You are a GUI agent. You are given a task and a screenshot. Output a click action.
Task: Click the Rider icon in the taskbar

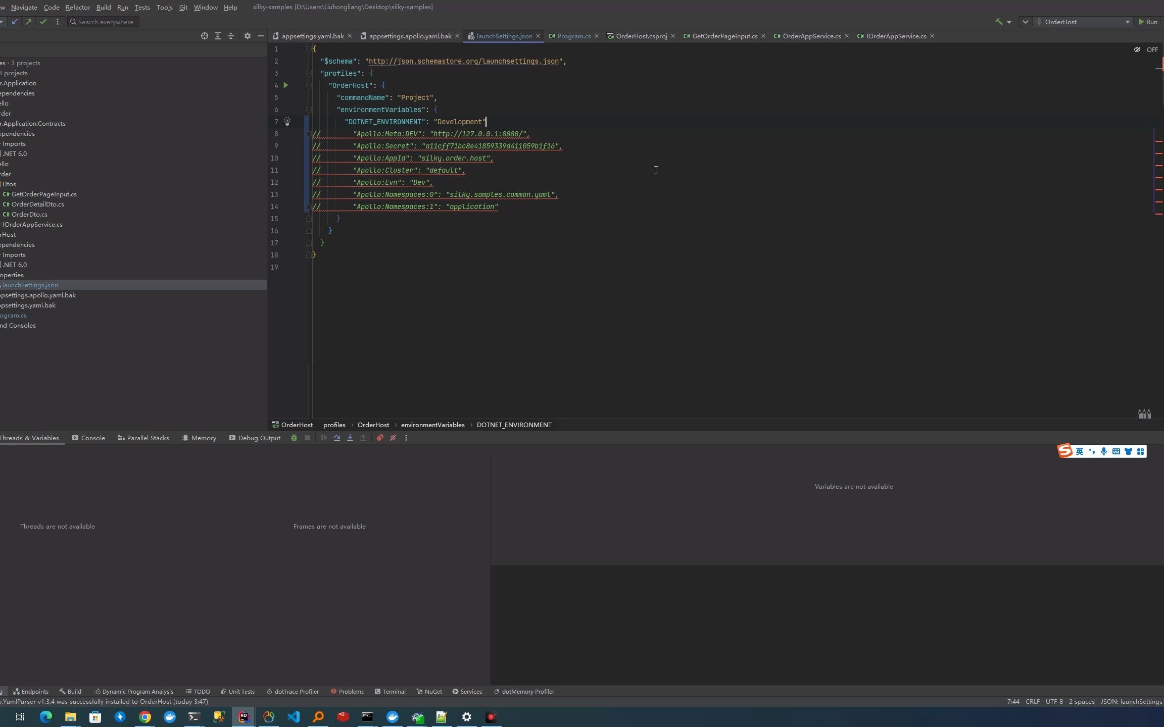point(244,716)
